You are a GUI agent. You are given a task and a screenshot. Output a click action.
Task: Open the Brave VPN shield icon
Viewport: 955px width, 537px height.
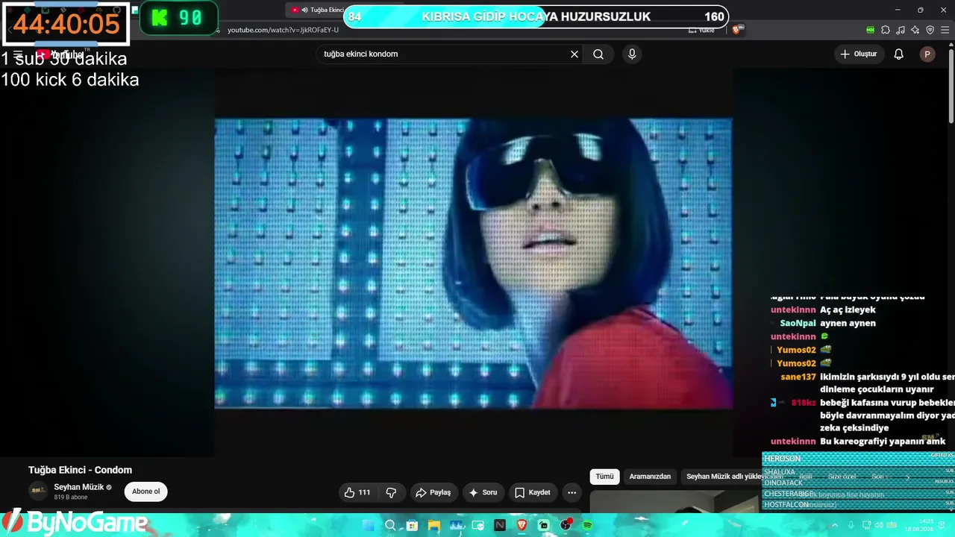[930, 30]
